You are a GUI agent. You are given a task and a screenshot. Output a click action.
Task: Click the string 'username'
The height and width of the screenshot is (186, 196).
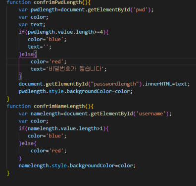pyautogui.click(x=151, y=114)
